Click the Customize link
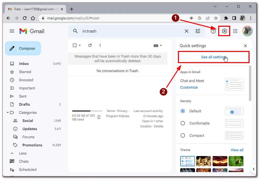This screenshot has width=261, height=181. (189, 87)
